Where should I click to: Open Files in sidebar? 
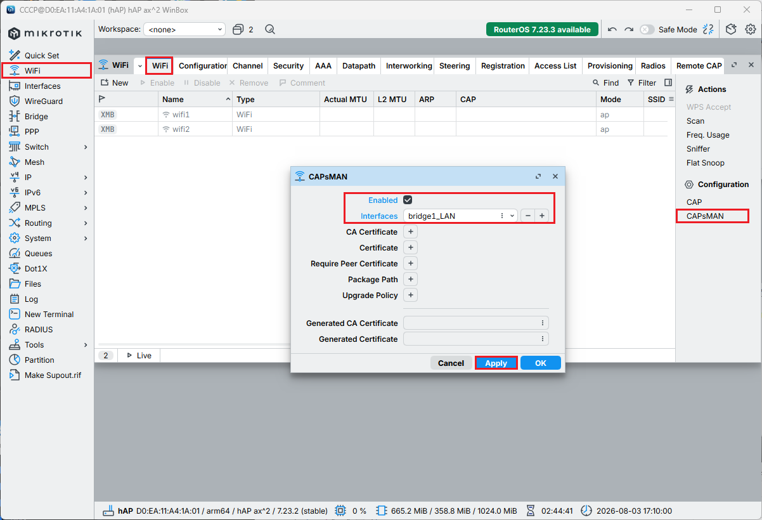[x=33, y=284]
